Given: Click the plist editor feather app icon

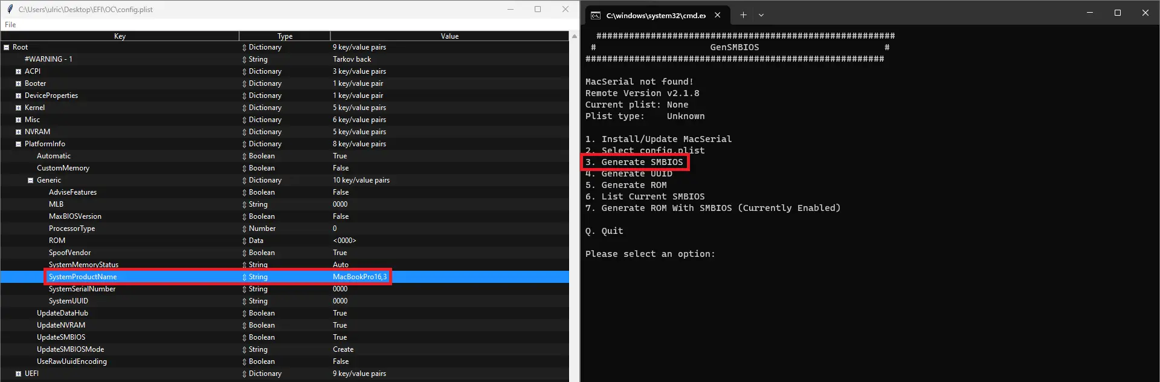Looking at the screenshot, I should (10, 9).
